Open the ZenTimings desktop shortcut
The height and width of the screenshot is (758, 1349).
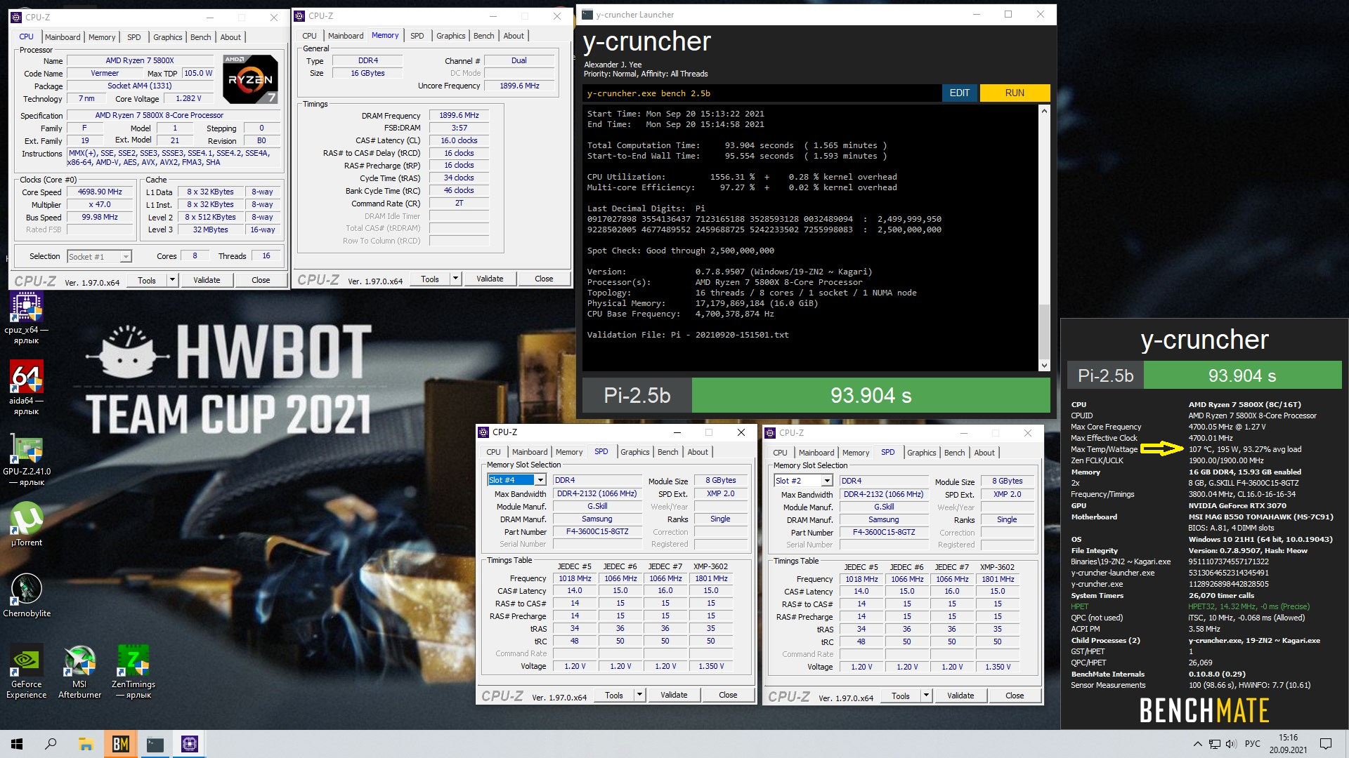tap(133, 661)
